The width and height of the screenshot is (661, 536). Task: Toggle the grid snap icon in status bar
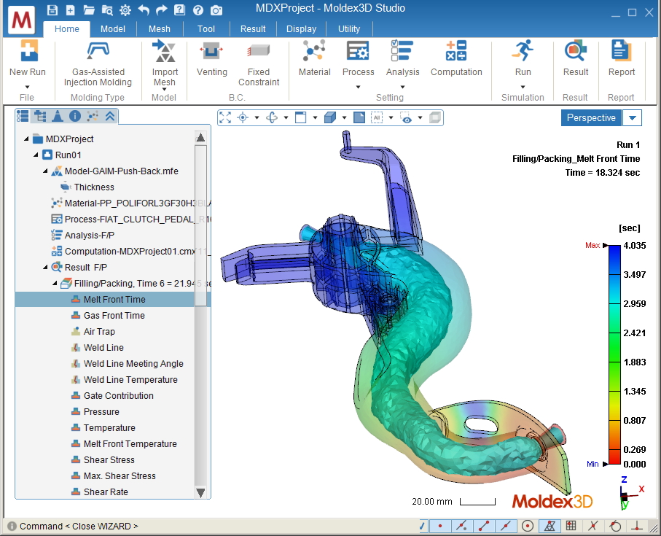point(571,526)
